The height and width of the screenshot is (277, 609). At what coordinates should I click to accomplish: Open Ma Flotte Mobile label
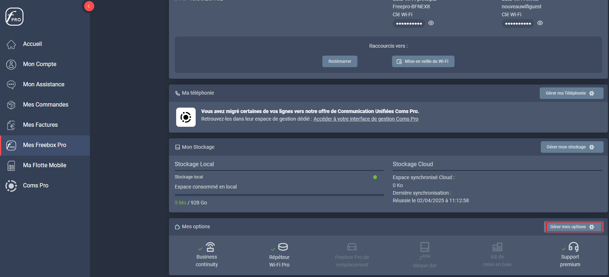coord(45,165)
